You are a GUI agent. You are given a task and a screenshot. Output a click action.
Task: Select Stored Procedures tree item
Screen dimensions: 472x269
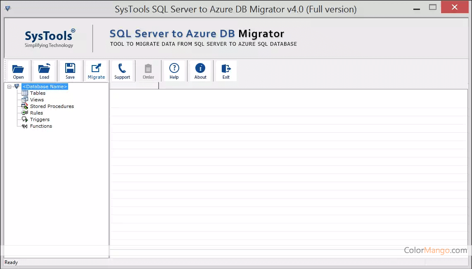tap(52, 106)
